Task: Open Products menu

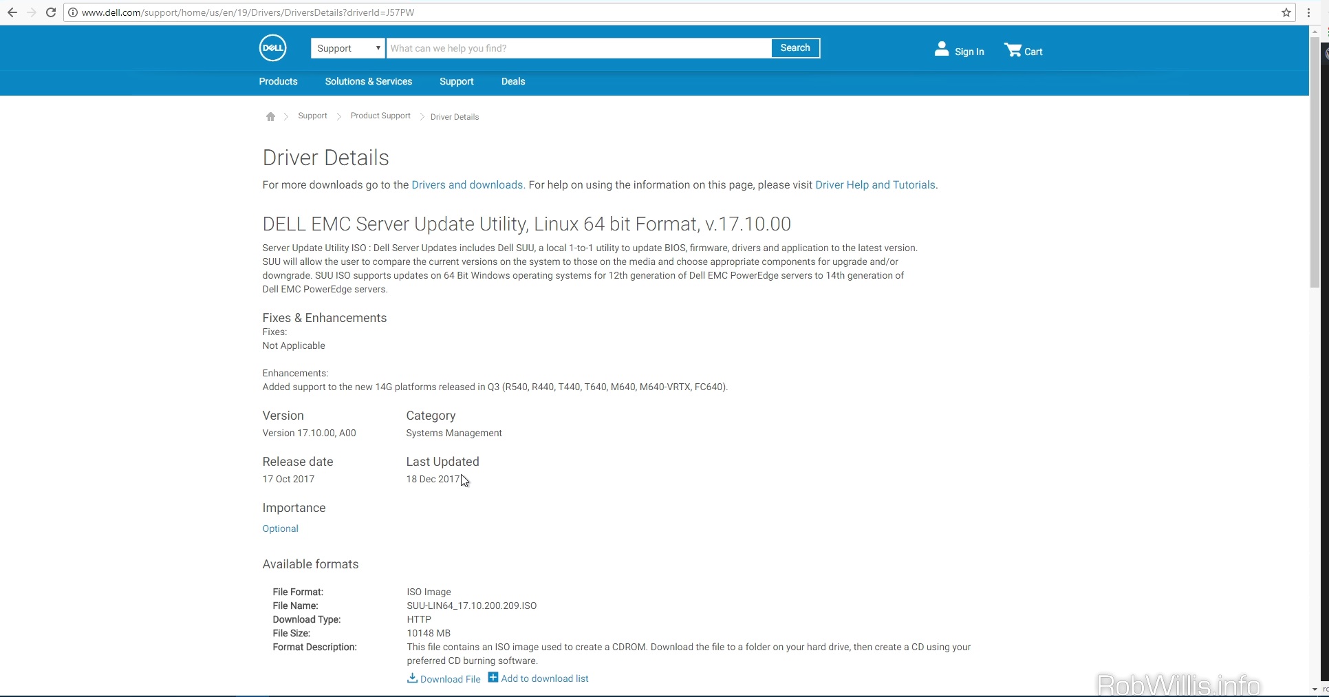Action: pyautogui.click(x=278, y=81)
